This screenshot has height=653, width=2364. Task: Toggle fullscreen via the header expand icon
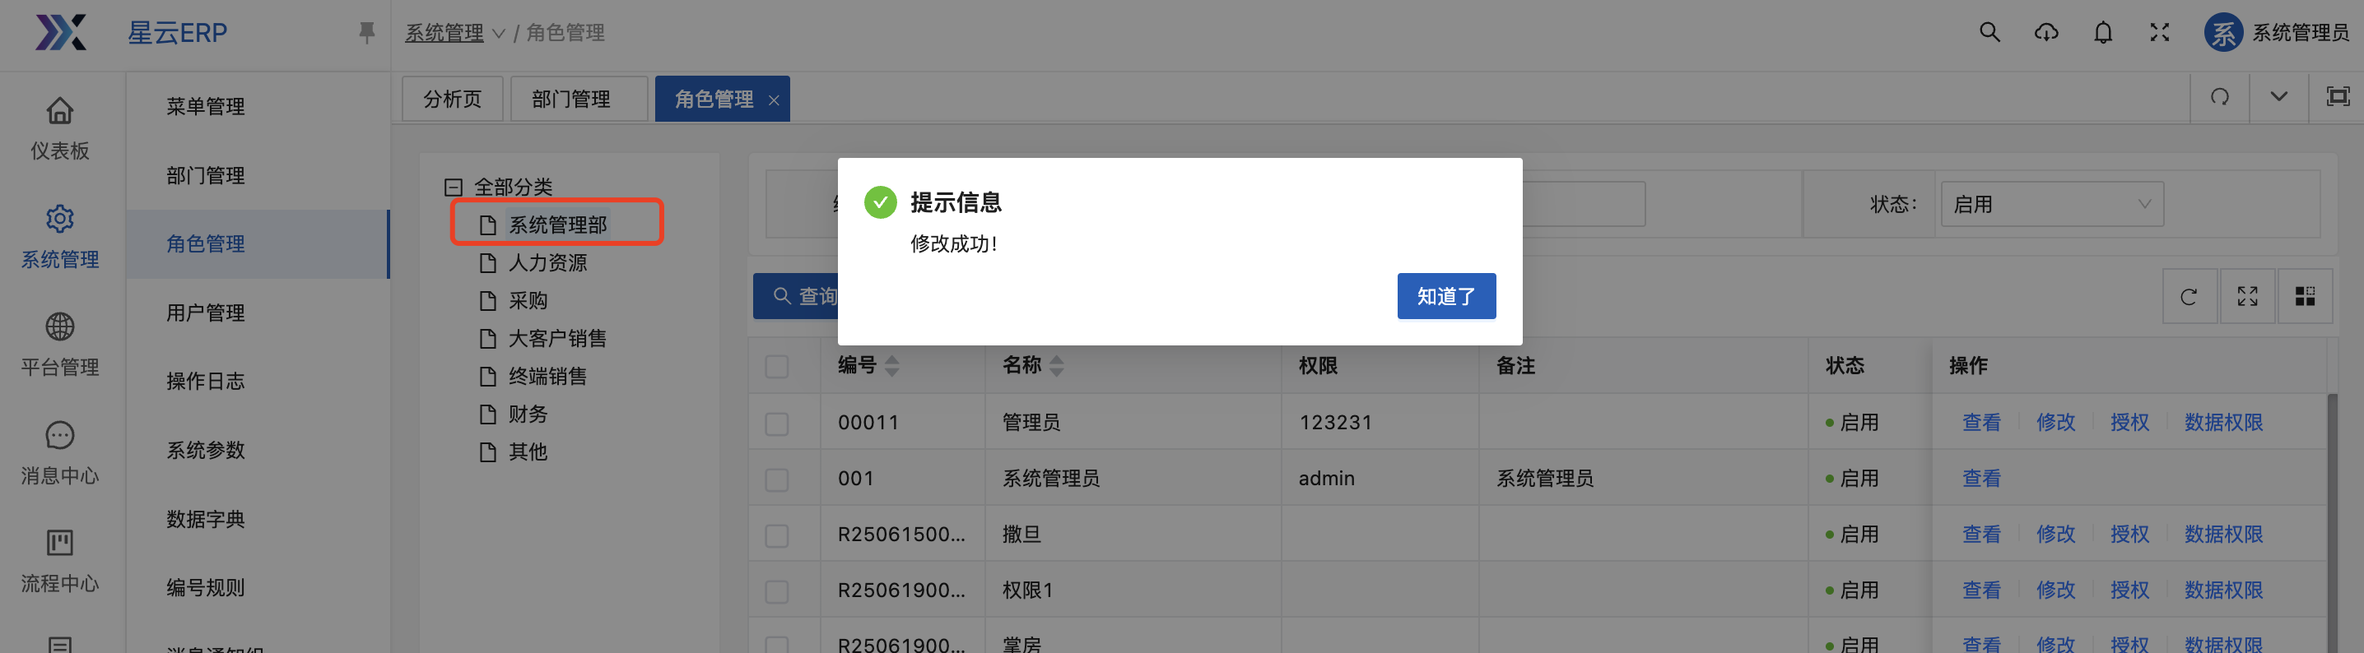pos(2159,33)
